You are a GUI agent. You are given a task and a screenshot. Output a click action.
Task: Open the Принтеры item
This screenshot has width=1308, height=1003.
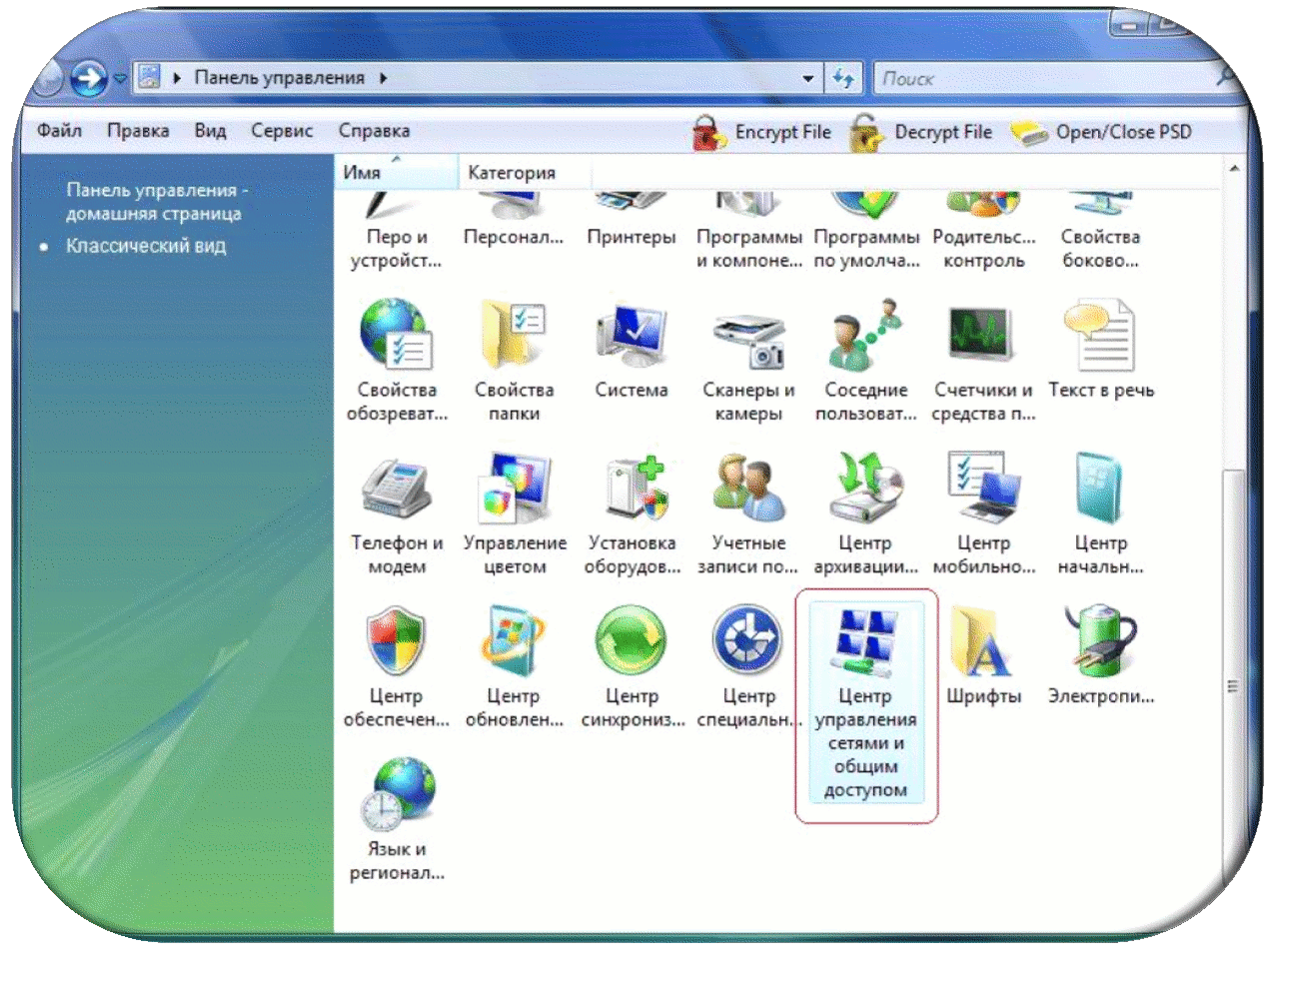(631, 218)
